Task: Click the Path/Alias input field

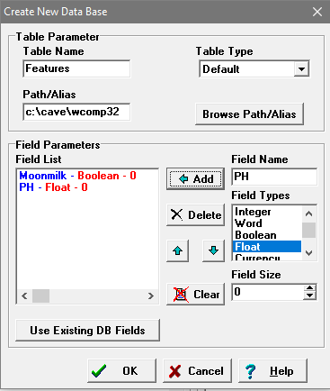Action: point(76,112)
